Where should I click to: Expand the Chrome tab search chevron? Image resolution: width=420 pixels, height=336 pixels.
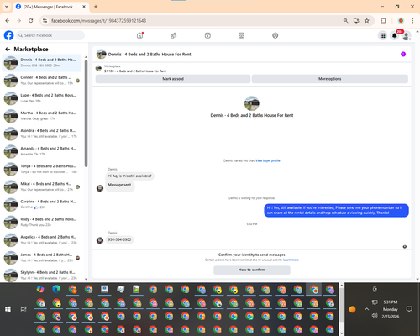(x=7, y=7)
